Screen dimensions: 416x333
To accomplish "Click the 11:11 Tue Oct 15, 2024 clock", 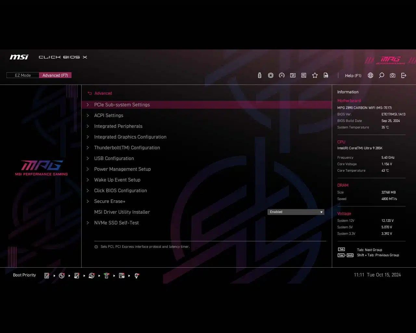I will (377, 275).
